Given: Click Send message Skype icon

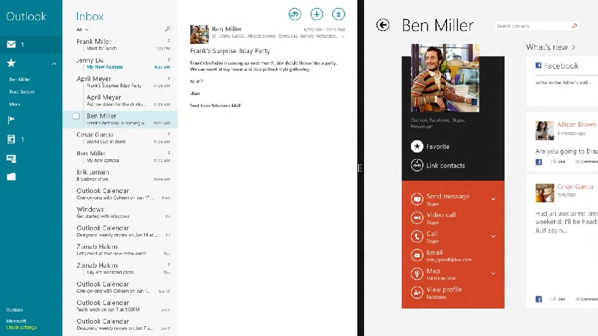Looking at the screenshot, I should [x=417, y=199].
